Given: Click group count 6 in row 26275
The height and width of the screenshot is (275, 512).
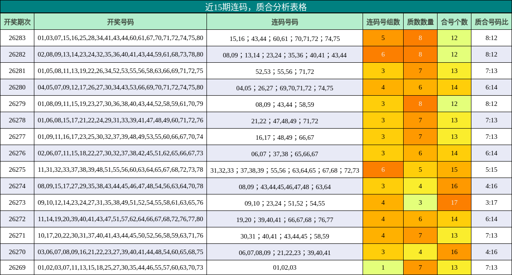Looking at the screenshot, I should point(383,170).
